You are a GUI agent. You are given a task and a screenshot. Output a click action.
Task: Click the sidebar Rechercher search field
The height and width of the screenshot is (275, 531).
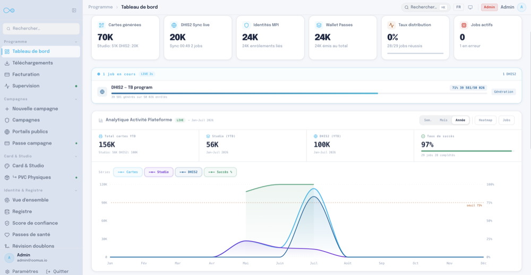pyautogui.click(x=41, y=29)
